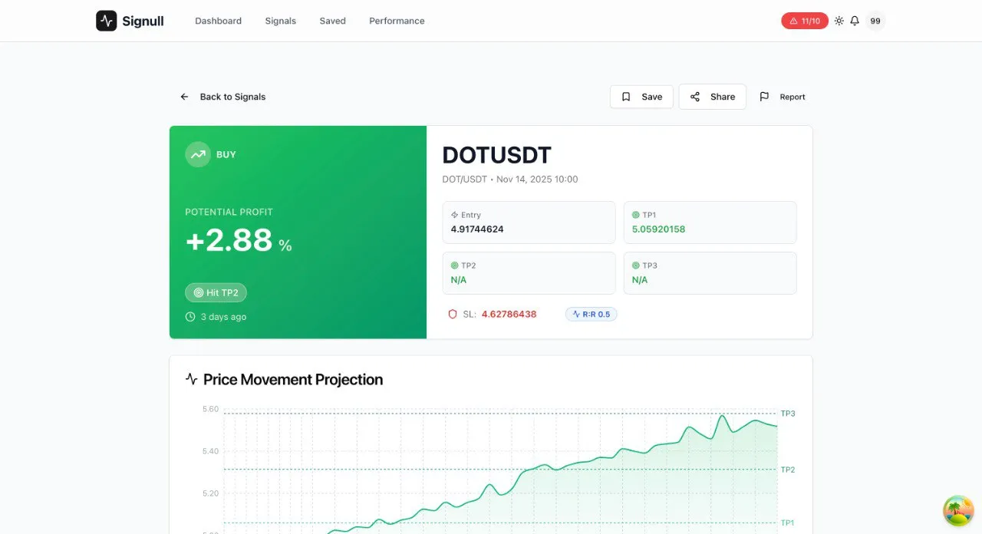Click the stop loss shield icon
This screenshot has height=534, width=982.
[453, 314]
